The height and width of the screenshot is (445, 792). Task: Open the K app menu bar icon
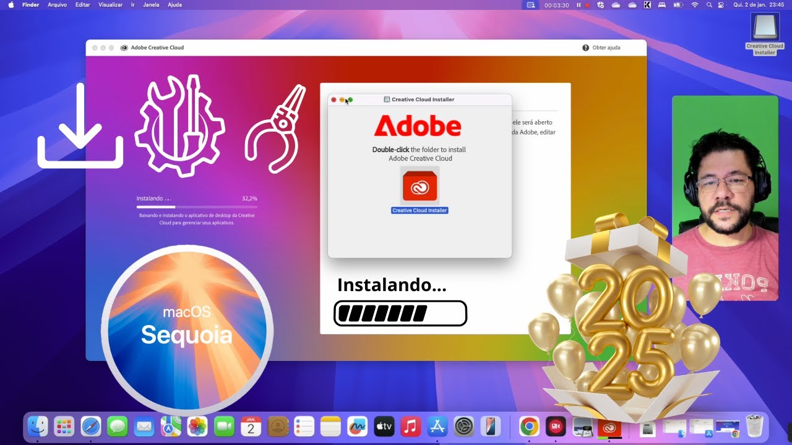pyautogui.click(x=647, y=4)
